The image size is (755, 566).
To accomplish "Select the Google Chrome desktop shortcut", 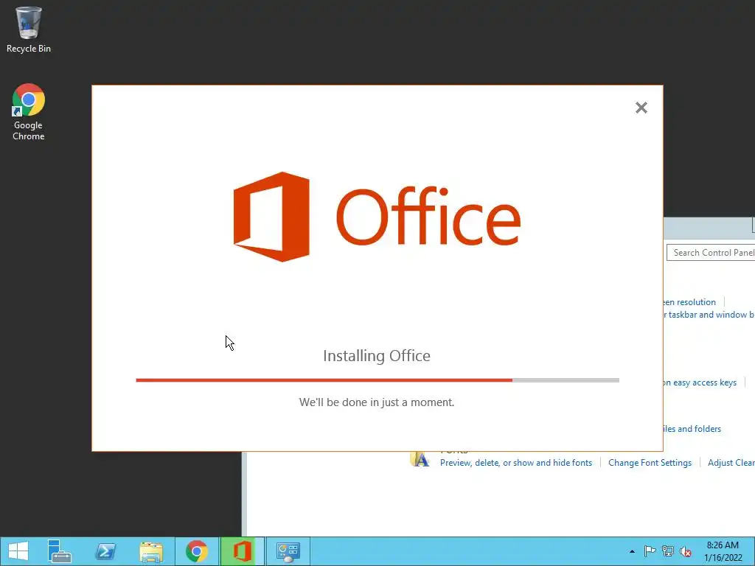I will [x=29, y=112].
